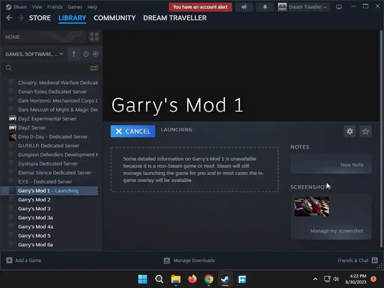Select E.Y.E - Dedicated Server

tap(45, 182)
